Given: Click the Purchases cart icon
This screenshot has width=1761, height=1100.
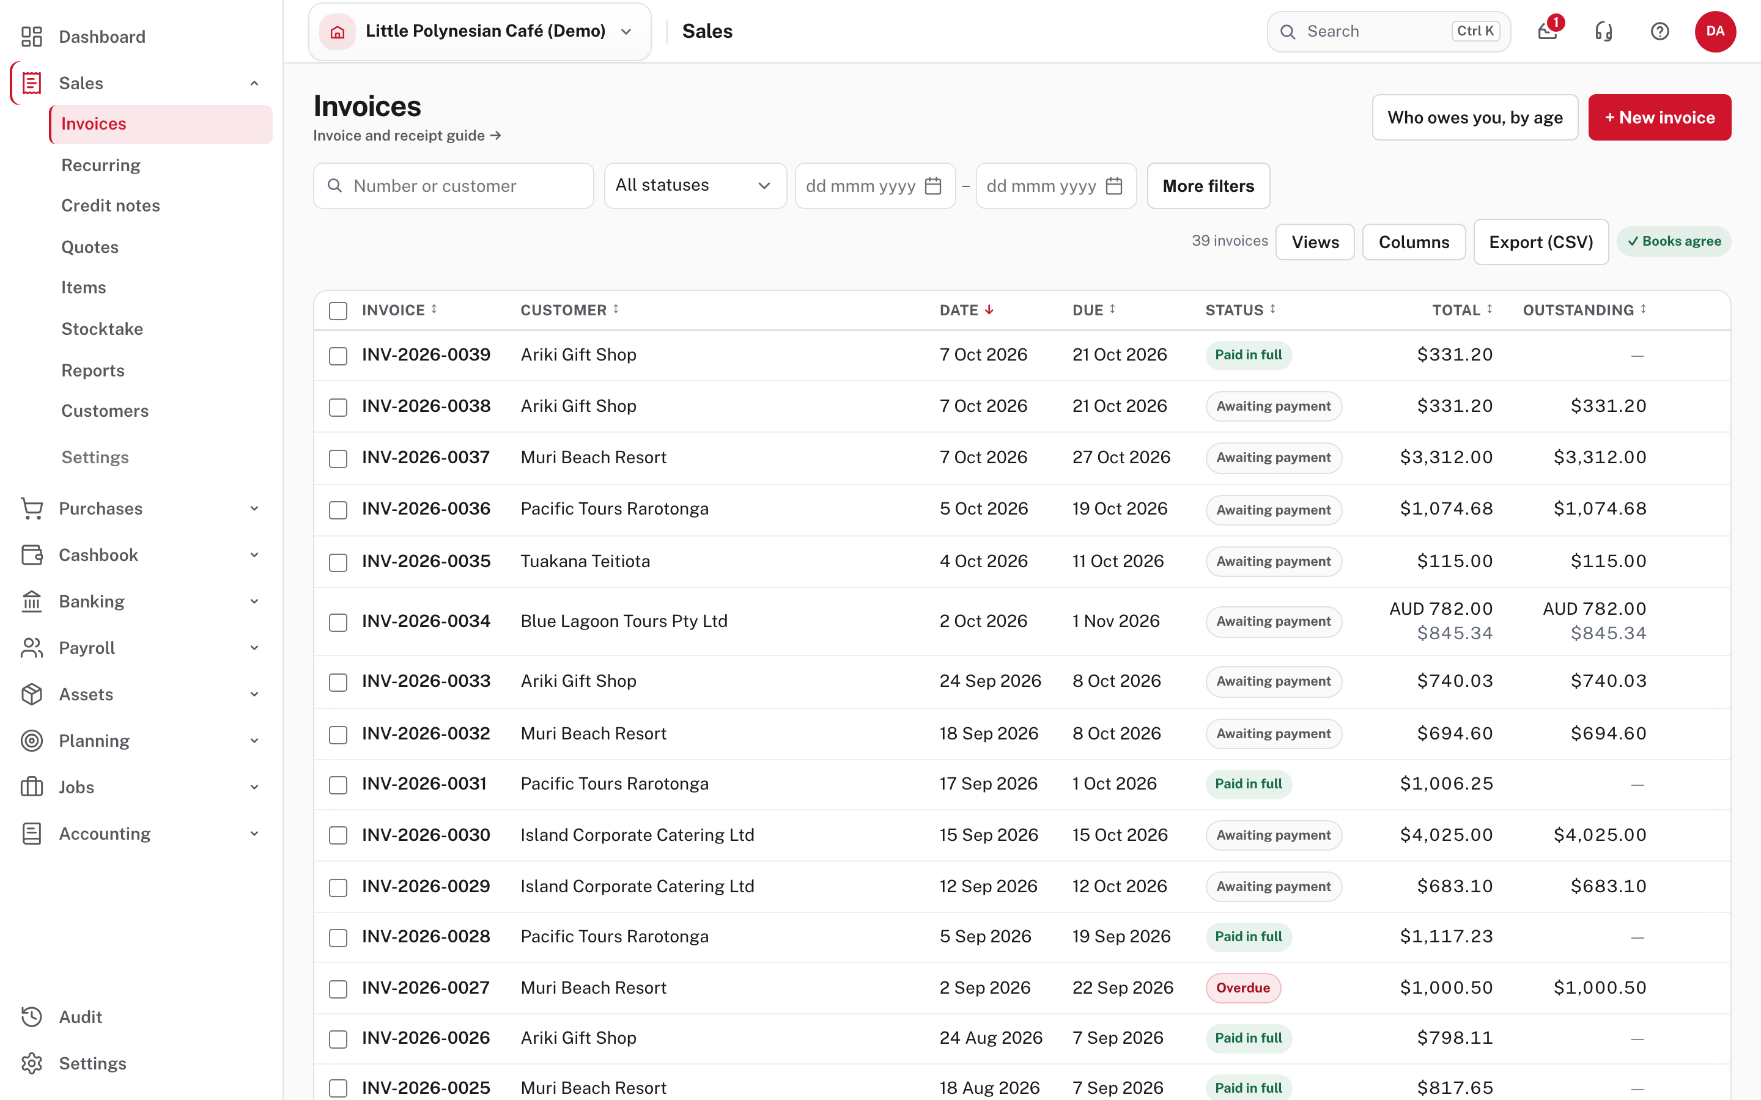Looking at the screenshot, I should point(31,508).
